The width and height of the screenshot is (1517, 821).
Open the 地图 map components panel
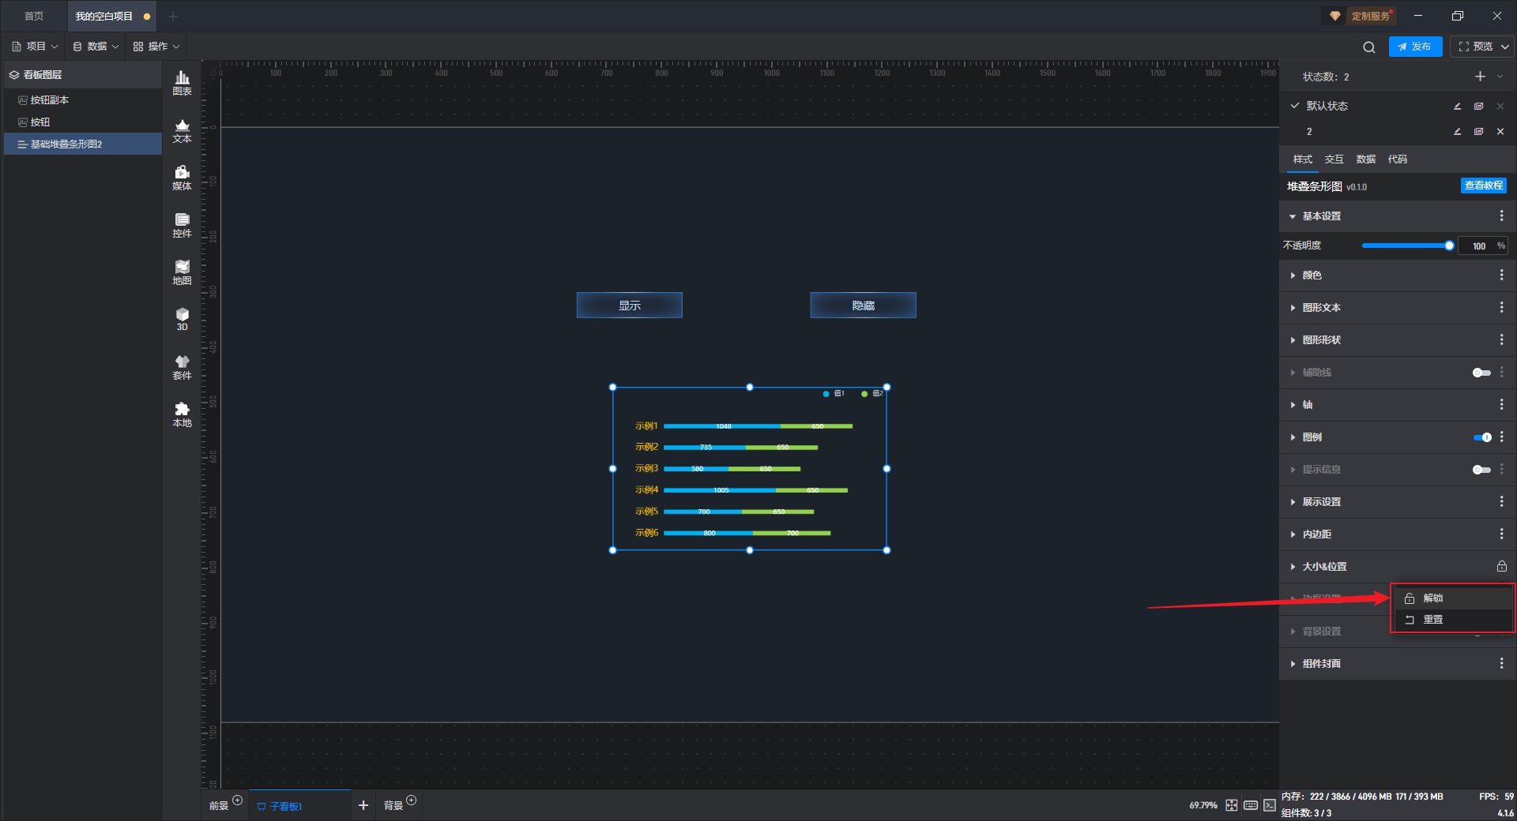click(182, 272)
